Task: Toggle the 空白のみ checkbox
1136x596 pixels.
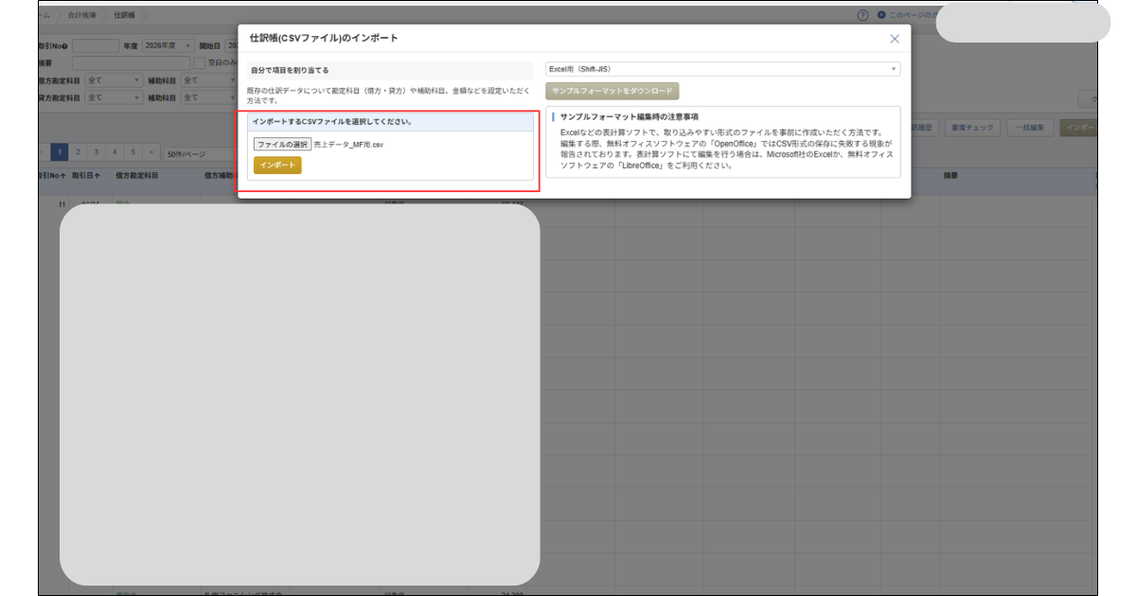Action: click(x=199, y=62)
